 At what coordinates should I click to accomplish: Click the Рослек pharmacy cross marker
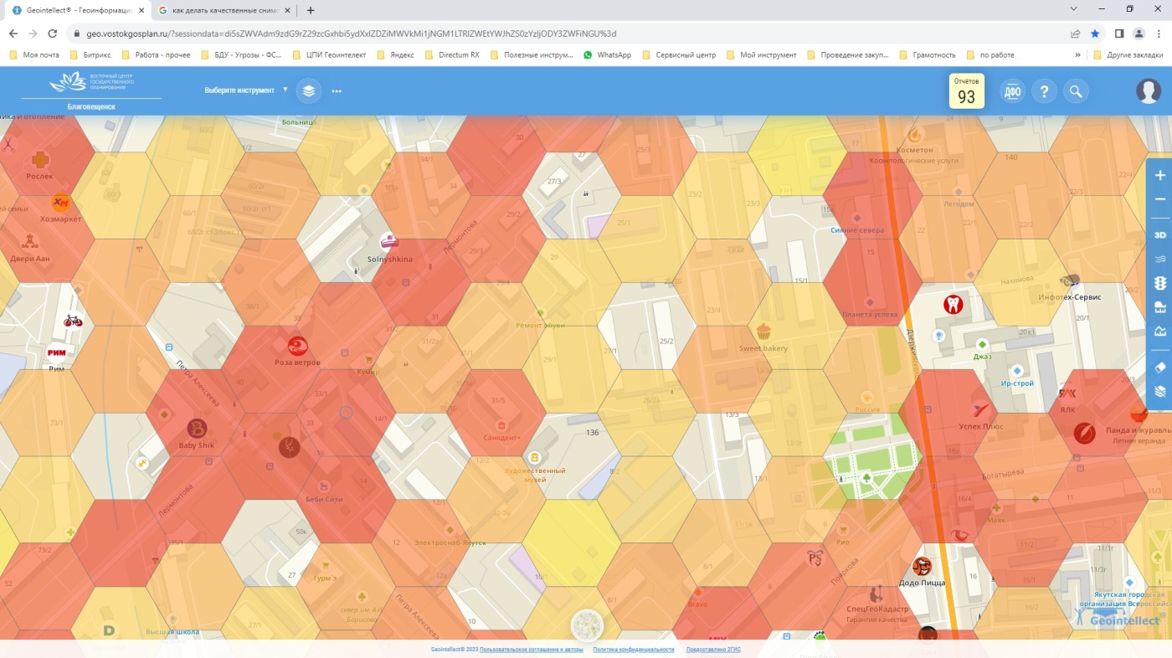(39, 160)
